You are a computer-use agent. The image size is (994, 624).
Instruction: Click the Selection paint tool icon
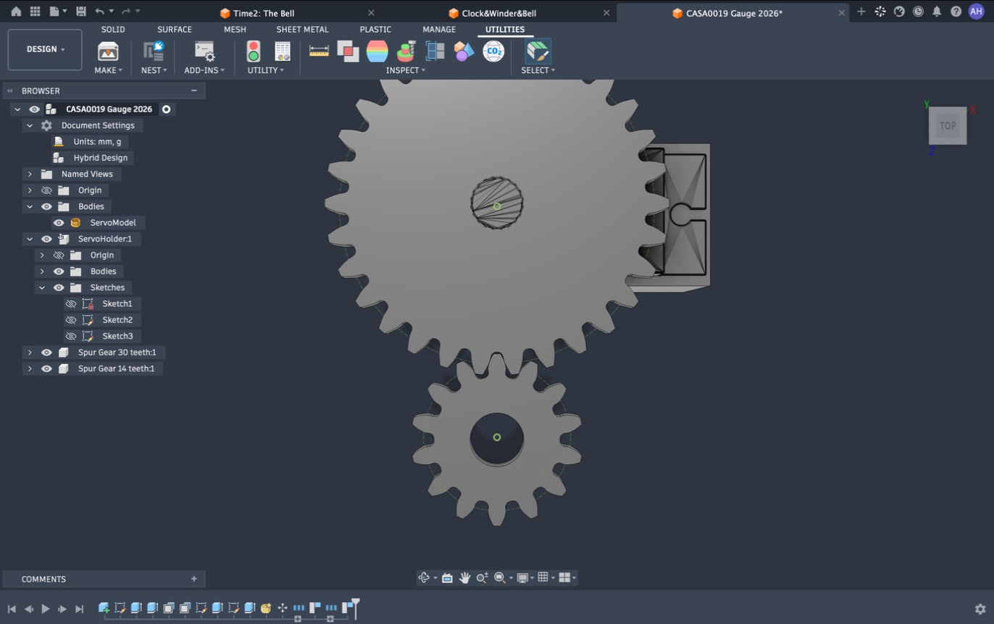tap(538, 51)
